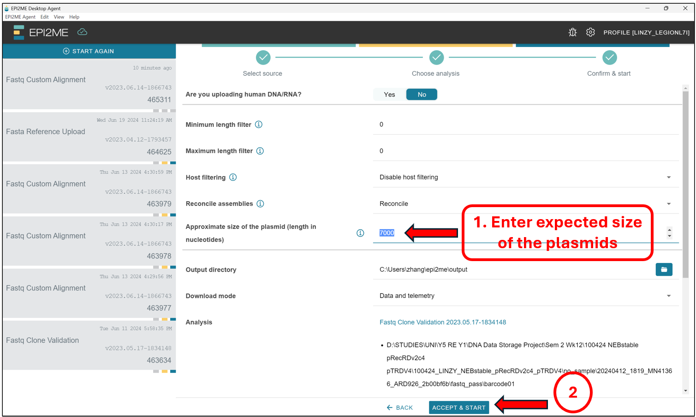This screenshot has width=696, height=417.
Task: Click scrollbar down arrow of the form
Action: click(x=686, y=391)
